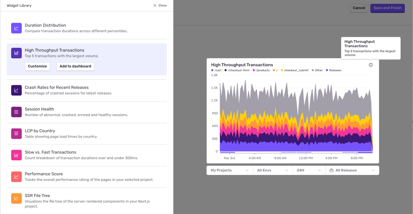Toggle the checkout_submit legend series

tap(295, 70)
